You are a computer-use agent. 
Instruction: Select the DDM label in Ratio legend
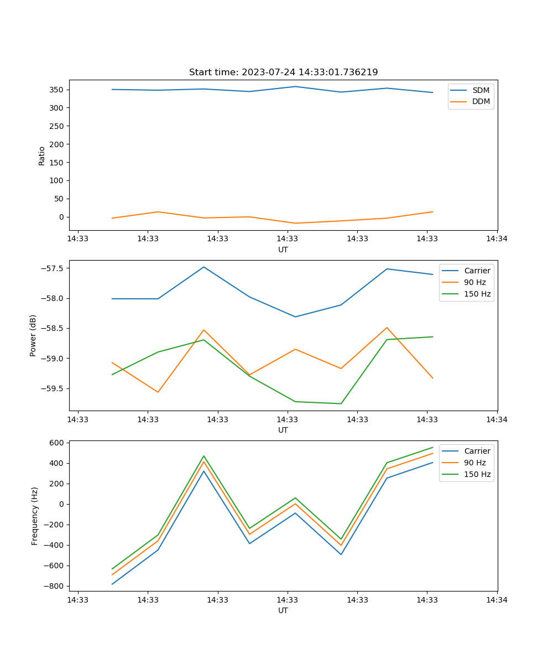481,102
